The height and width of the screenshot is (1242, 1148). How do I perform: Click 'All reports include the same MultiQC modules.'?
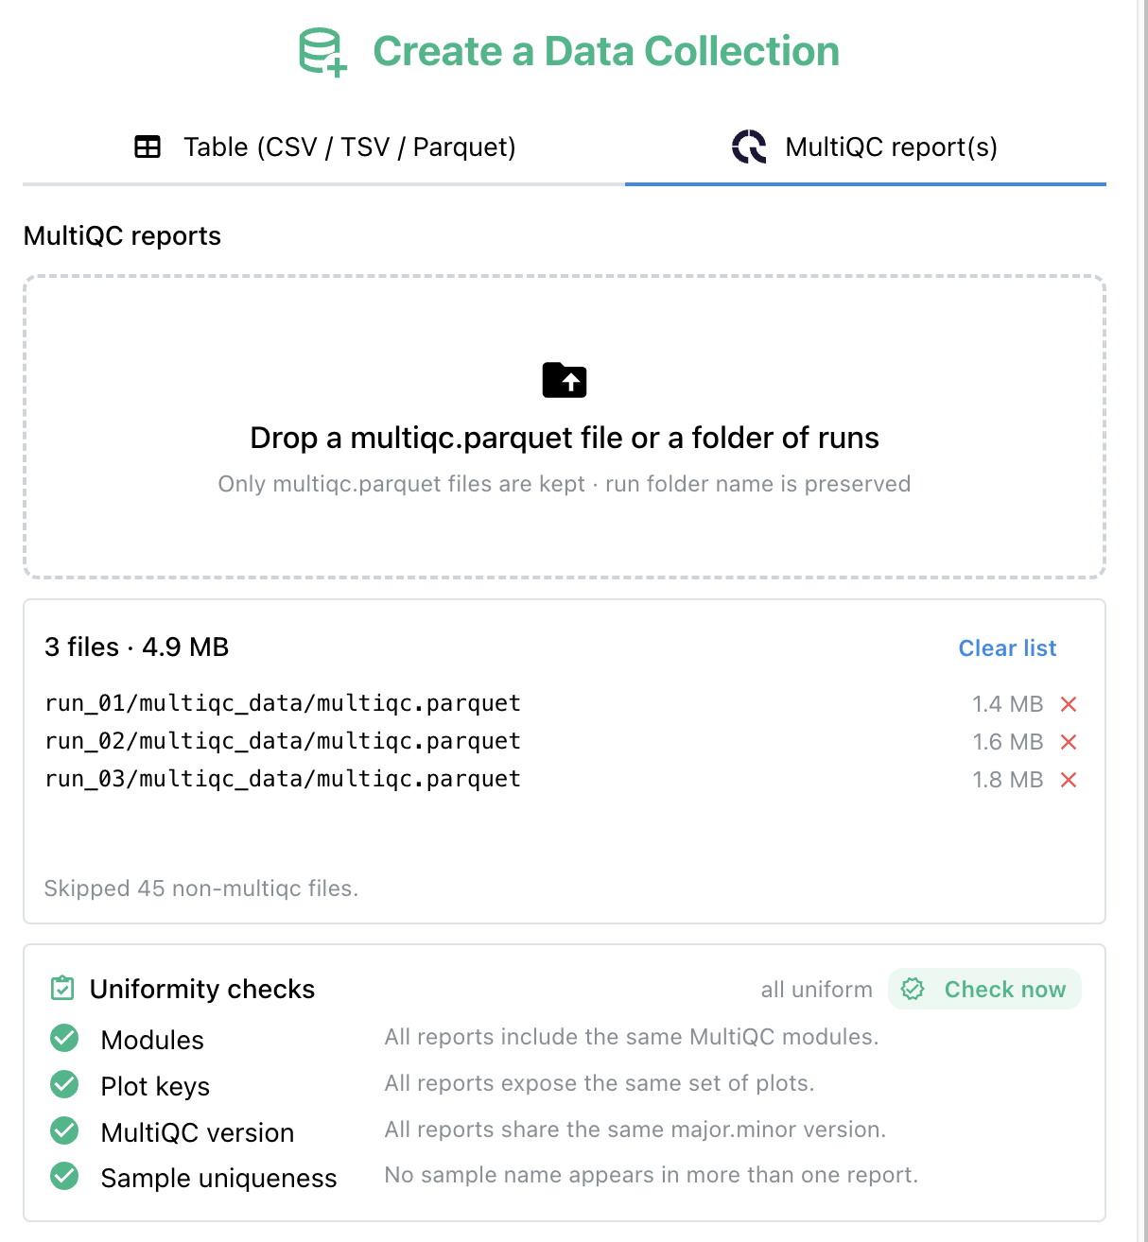pos(632,1037)
